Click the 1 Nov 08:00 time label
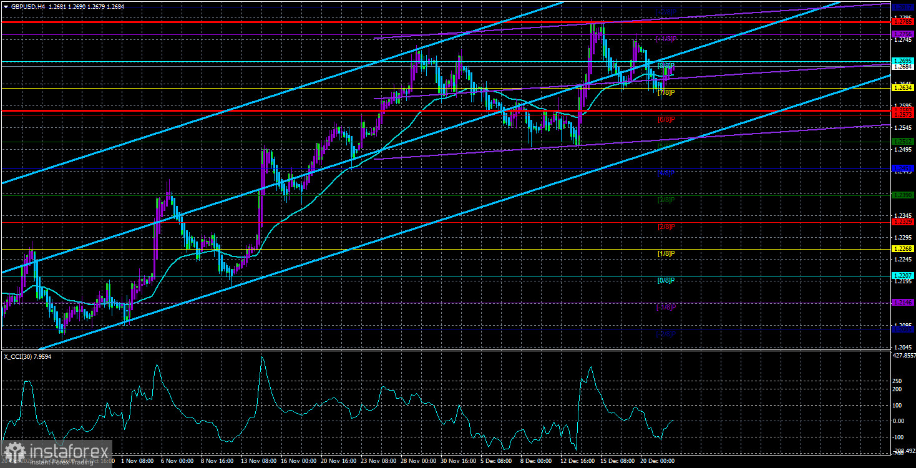The height and width of the screenshot is (468, 916). [x=139, y=461]
